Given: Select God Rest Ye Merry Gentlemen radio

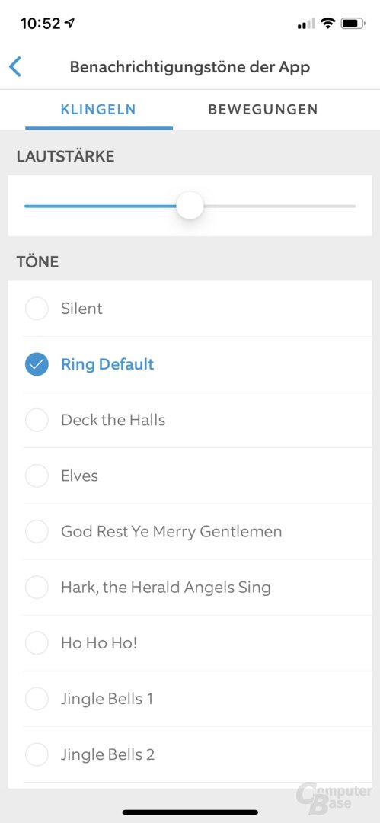Looking at the screenshot, I should 37,531.
